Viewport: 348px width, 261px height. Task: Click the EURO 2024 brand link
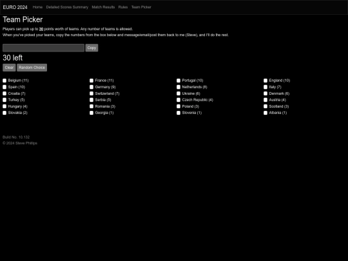[x=15, y=7]
